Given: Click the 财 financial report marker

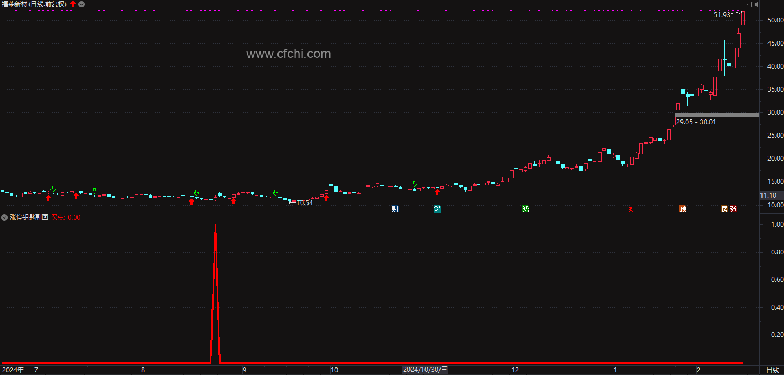Looking at the screenshot, I should click(395, 209).
